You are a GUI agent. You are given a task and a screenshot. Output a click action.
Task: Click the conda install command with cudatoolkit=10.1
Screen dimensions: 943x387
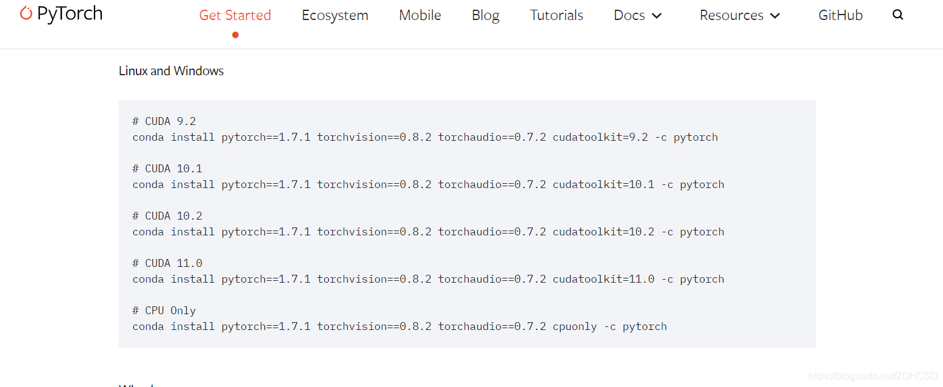428,184
